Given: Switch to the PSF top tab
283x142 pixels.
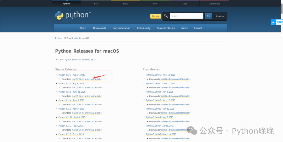Looking at the screenshot, I should (96, 4).
